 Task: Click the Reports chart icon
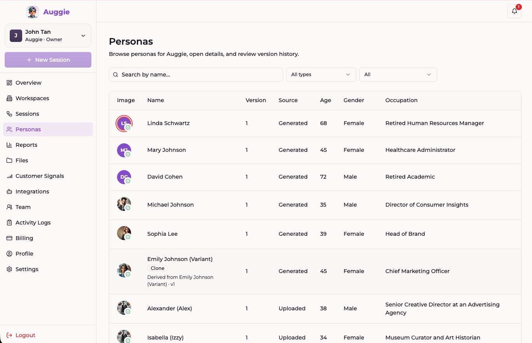coord(9,145)
